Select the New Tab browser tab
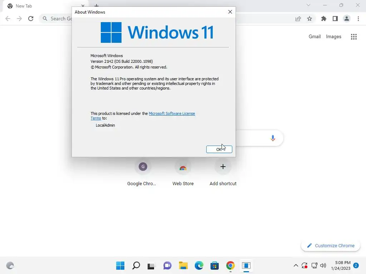 point(45,6)
